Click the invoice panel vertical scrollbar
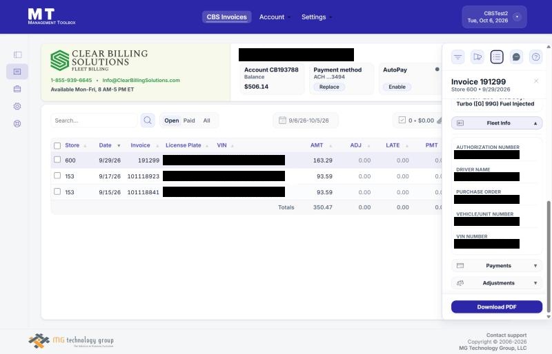 (549, 257)
